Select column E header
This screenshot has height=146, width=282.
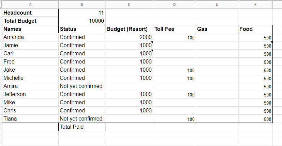217,4
